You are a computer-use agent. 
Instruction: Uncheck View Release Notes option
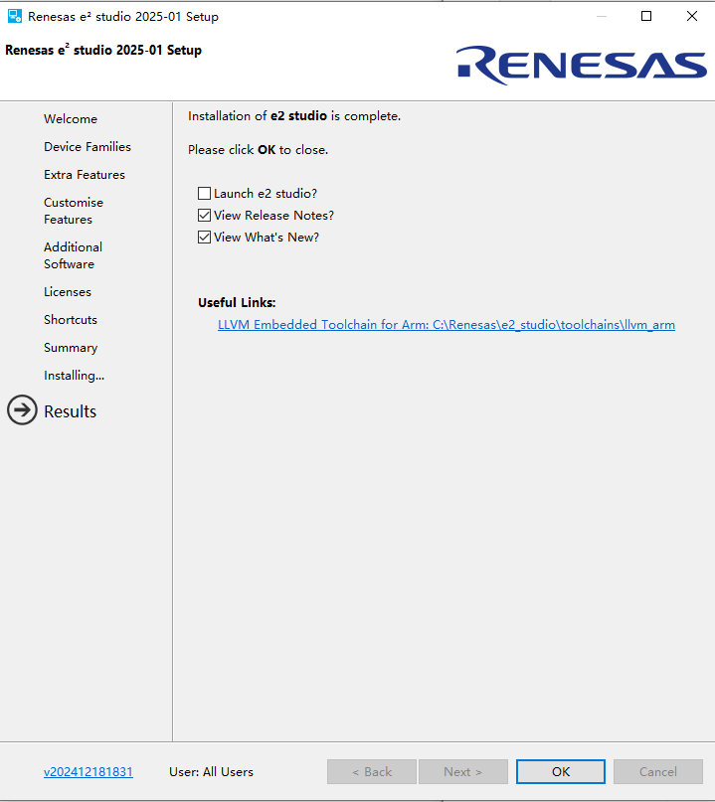click(x=204, y=216)
